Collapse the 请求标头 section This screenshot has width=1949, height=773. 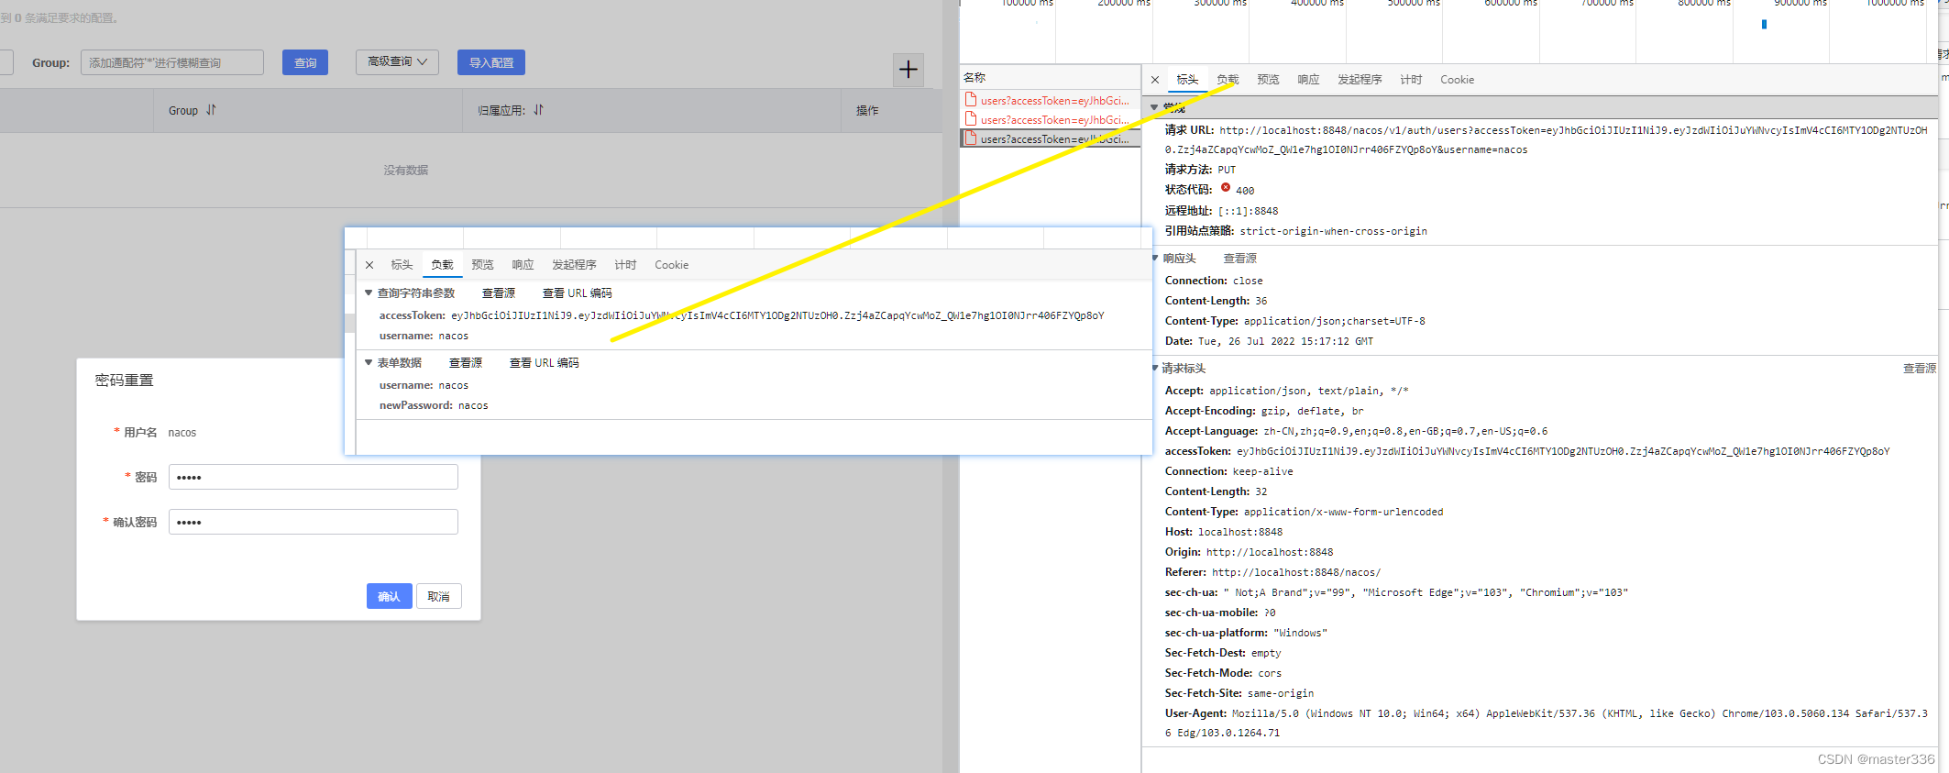coord(1155,369)
